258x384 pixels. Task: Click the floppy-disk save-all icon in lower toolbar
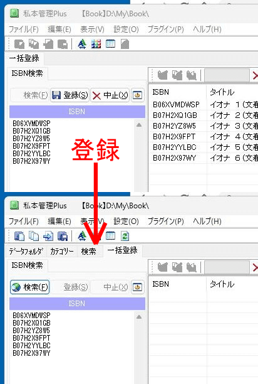tap(63, 236)
